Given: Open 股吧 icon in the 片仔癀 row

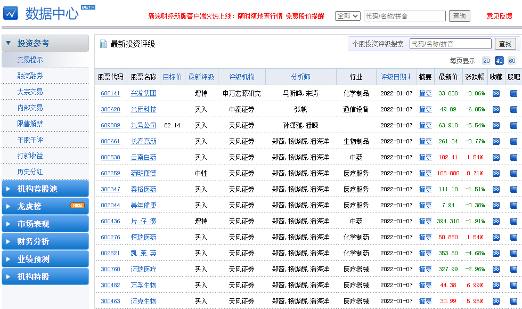Looking at the screenshot, I should (x=513, y=222).
